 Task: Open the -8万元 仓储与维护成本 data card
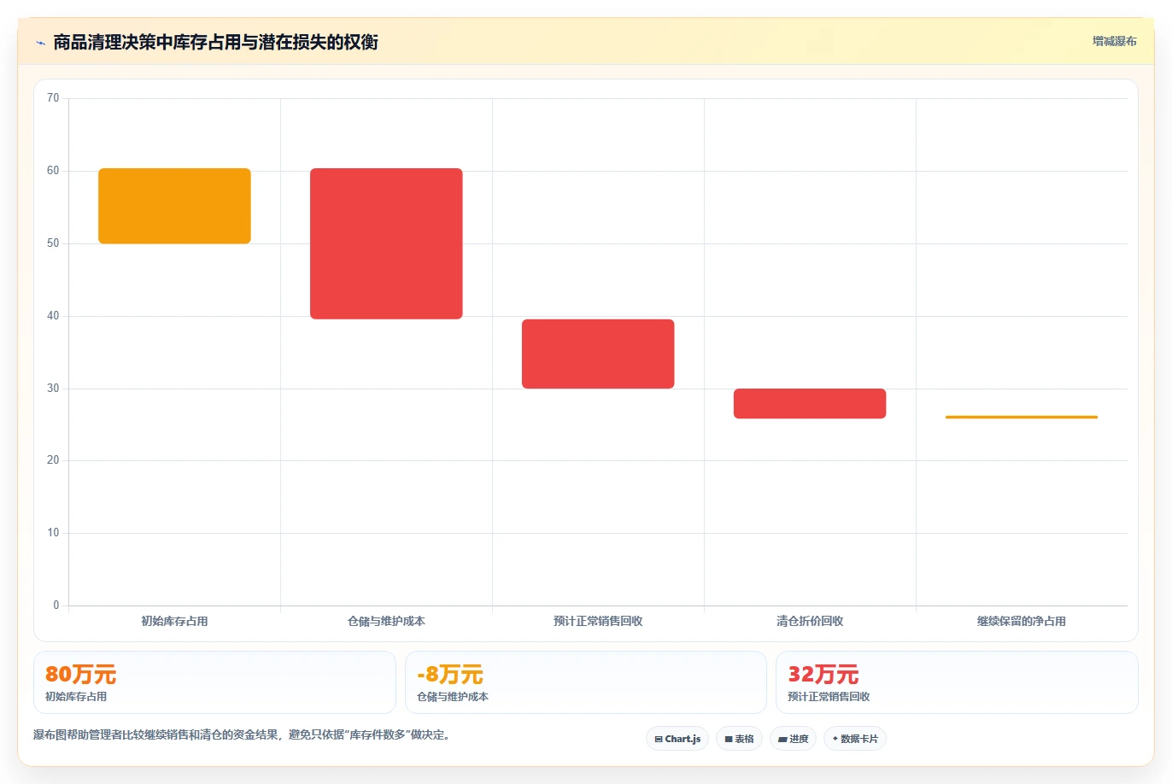585,682
